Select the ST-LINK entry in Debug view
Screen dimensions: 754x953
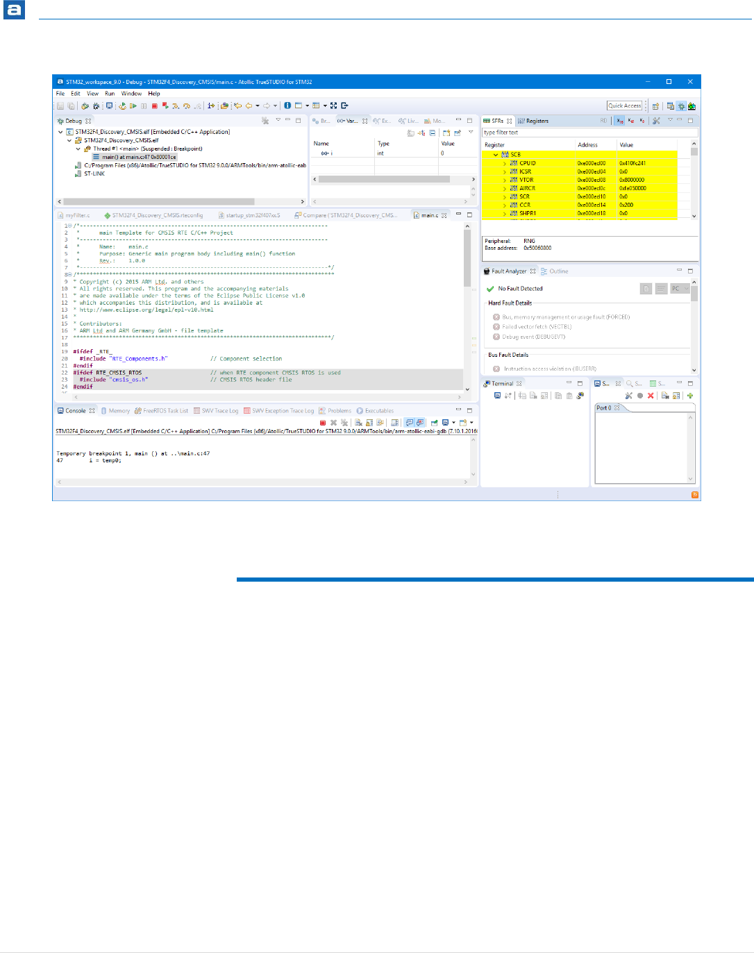point(90,174)
